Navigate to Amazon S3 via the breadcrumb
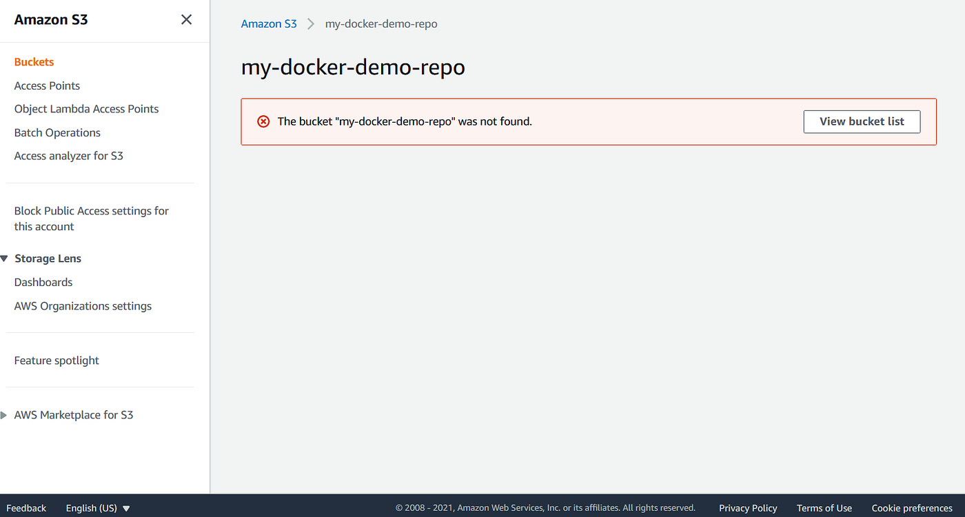965x517 pixels. (269, 23)
